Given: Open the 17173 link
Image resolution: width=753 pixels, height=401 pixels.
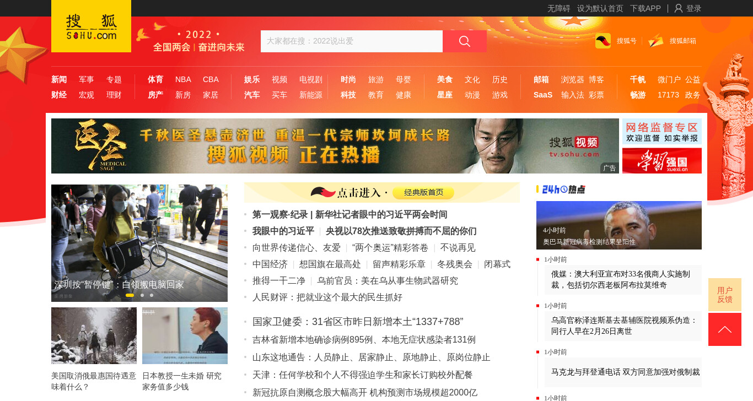Looking at the screenshot, I should tap(668, 95).
